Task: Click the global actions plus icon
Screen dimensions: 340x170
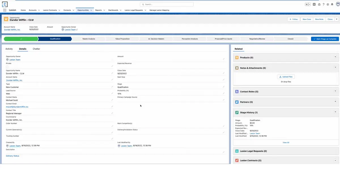Action: [314, 5]
